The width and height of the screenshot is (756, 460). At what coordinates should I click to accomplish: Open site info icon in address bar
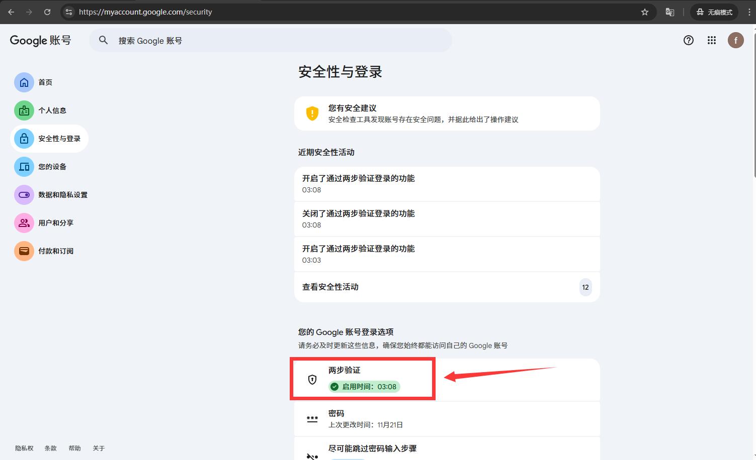click(69, 12)
